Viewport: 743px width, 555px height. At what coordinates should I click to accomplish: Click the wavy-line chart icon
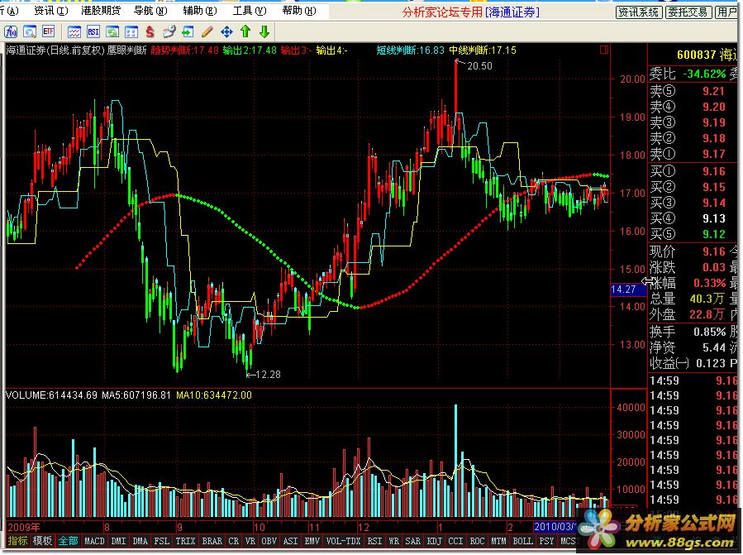[74, 31]
